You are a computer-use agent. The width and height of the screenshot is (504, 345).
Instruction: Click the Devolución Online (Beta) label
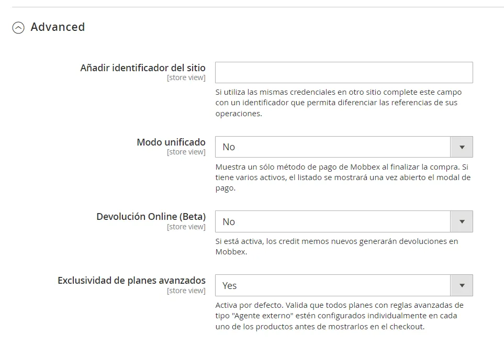[151, 216]
